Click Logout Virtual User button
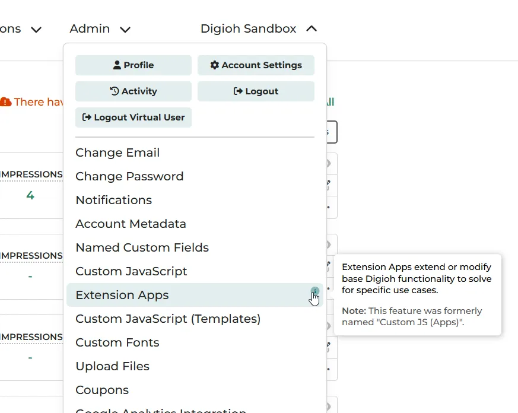 coord(134,117)
